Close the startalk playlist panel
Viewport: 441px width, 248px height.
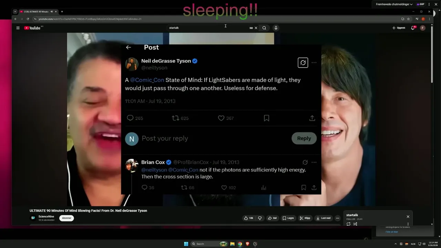pyautogui.click(x=408, y=217)
